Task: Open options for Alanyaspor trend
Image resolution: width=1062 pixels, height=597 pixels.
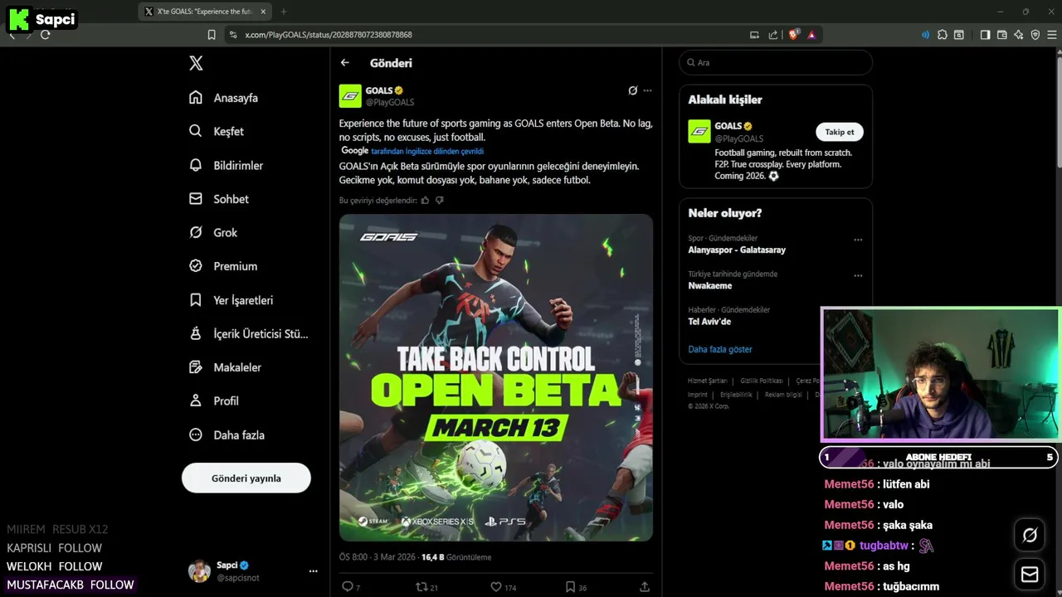Action: (858, 240)
